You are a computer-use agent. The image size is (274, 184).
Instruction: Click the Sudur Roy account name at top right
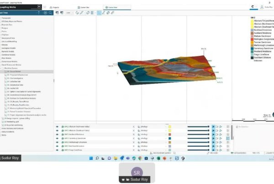269,7
